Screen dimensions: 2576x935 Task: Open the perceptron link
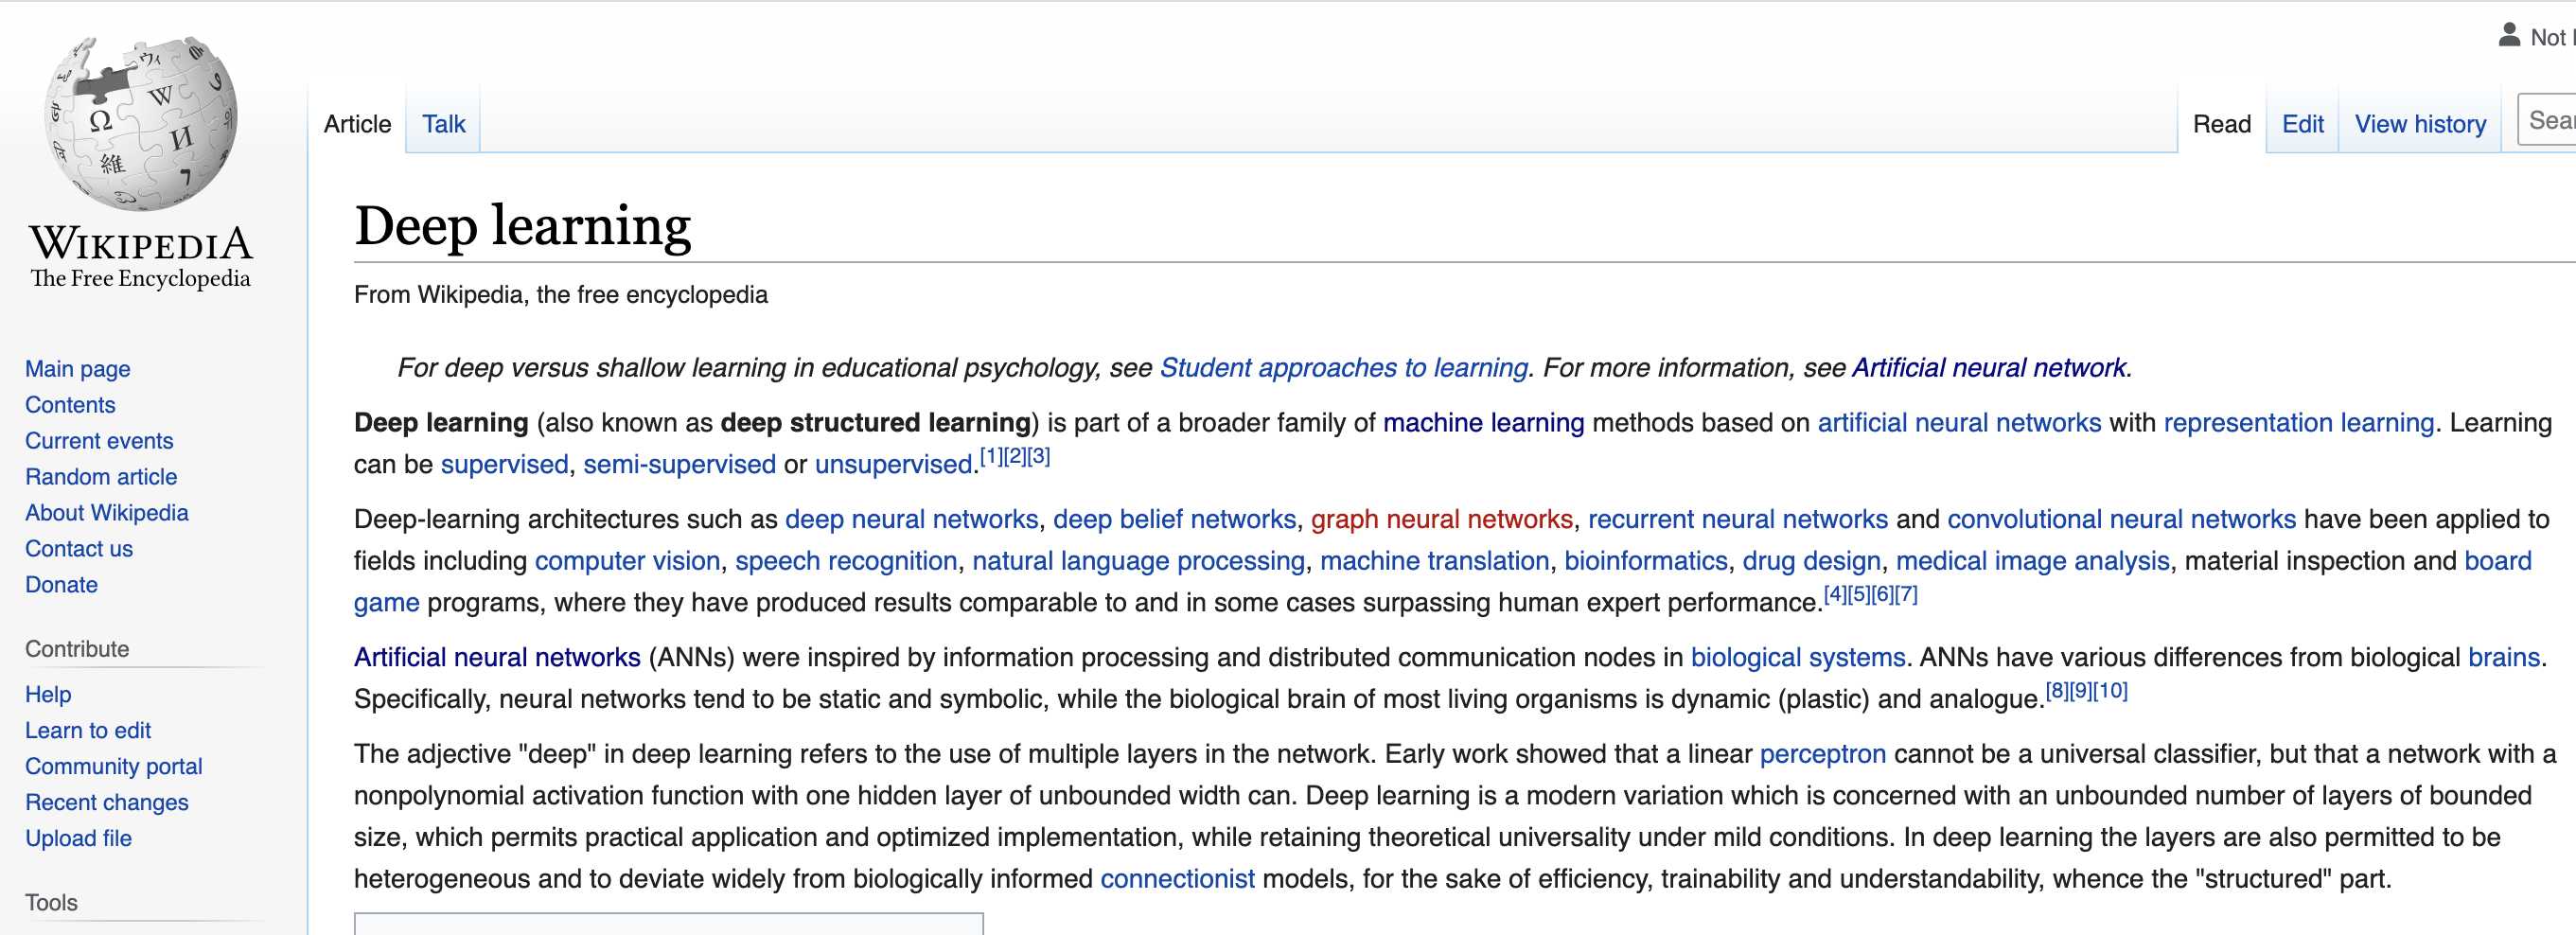(1823, 755)
